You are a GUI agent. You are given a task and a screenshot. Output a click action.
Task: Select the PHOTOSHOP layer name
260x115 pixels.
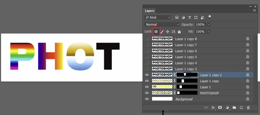(x=209, y=93)
